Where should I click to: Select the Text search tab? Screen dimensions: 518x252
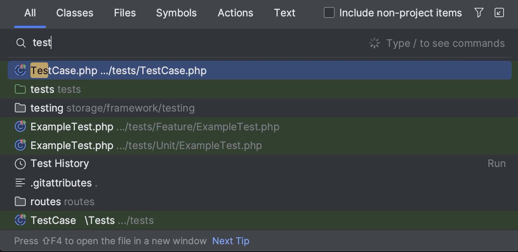(x=284, y=12)
